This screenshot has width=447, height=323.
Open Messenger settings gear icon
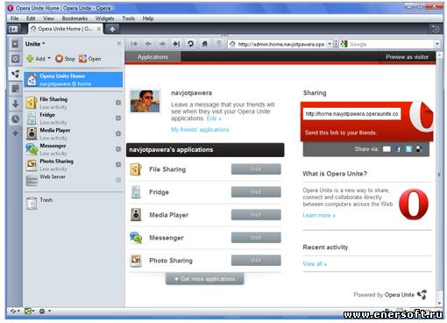[x=118, y=149]
